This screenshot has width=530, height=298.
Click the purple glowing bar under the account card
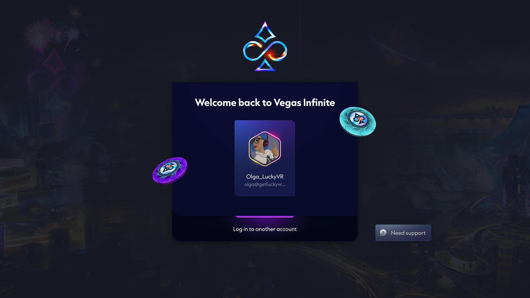(265, 217)
